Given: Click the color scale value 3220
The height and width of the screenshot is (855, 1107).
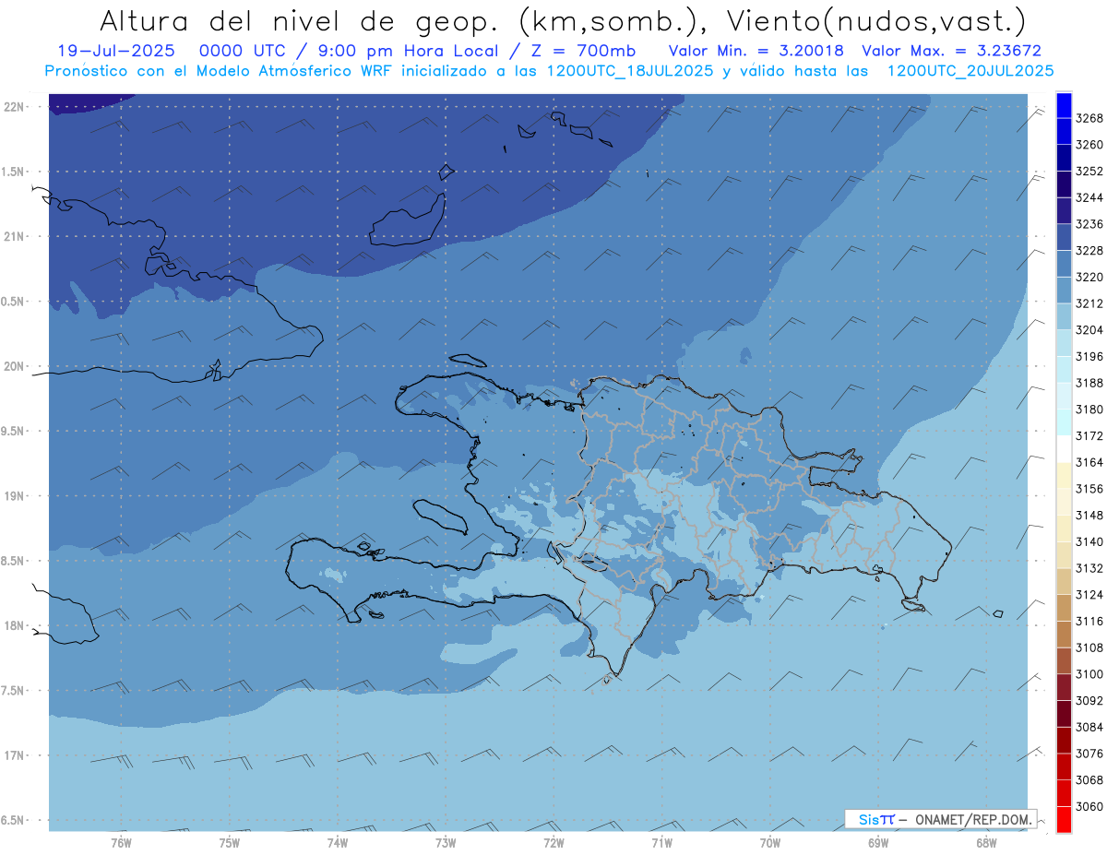Looking at the screenshot, I should click(1089, 277).
